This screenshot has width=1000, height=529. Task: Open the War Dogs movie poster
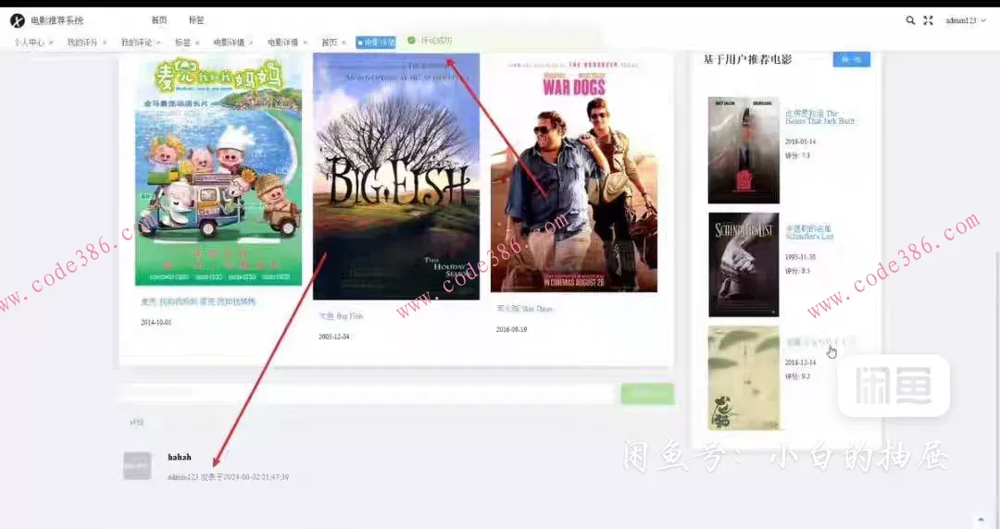coord(574,175)
